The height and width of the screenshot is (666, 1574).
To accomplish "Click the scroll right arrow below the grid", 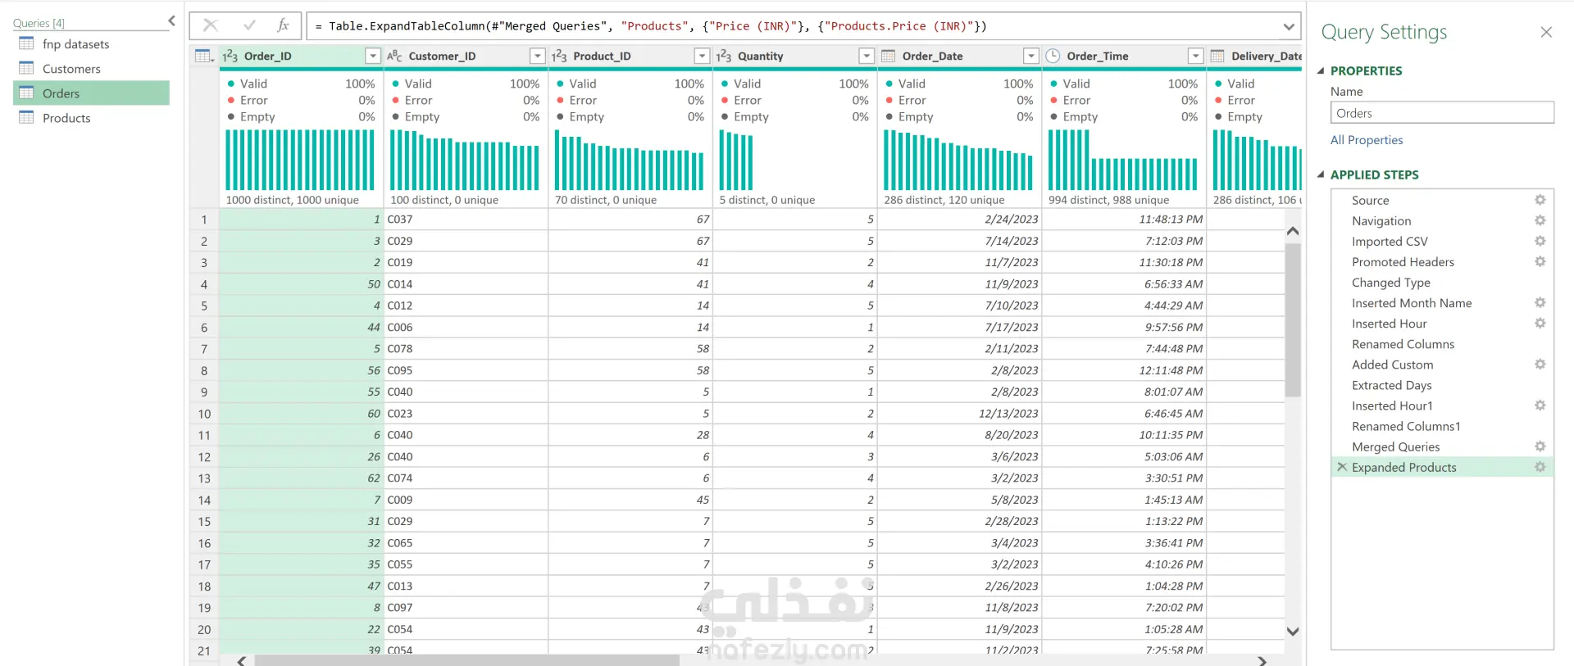I will click(1262, 660).
